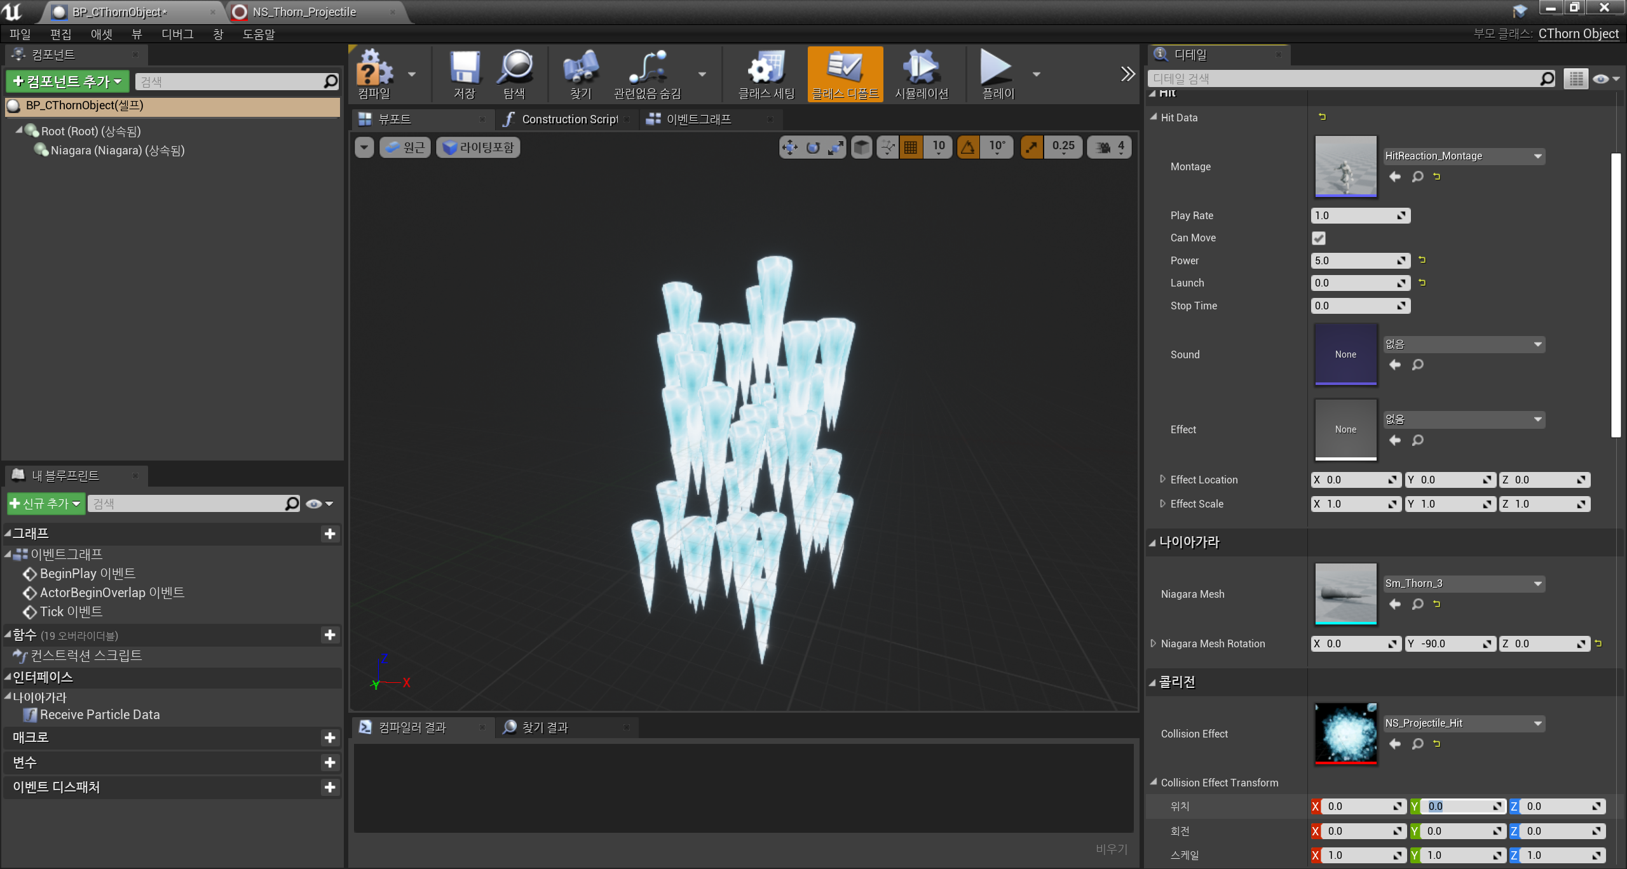The width and height of the screenshot is (1627, 869).
Task: Click the NS_Projectile_Hit collision effect thumbnail
Action: (1345, 733)
